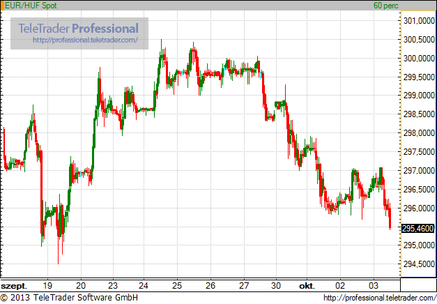The height and width of the screenshot is (304, 437).
Task: Click the 298,5000 price axis value
Action: (x=419, y=114)
